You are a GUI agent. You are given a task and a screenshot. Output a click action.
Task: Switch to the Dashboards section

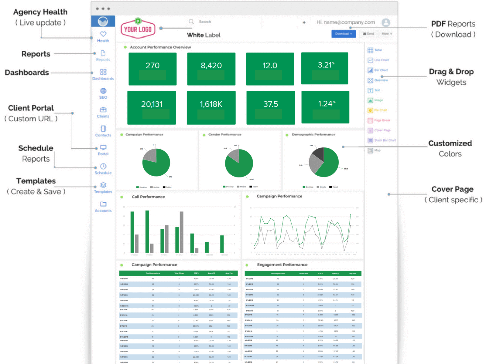point(103,74)
